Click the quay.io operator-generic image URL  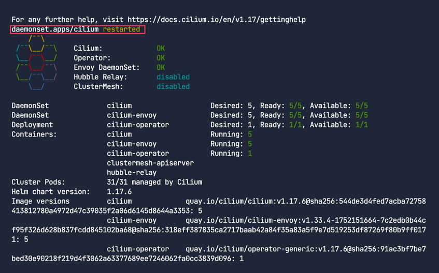coord(306,249)
